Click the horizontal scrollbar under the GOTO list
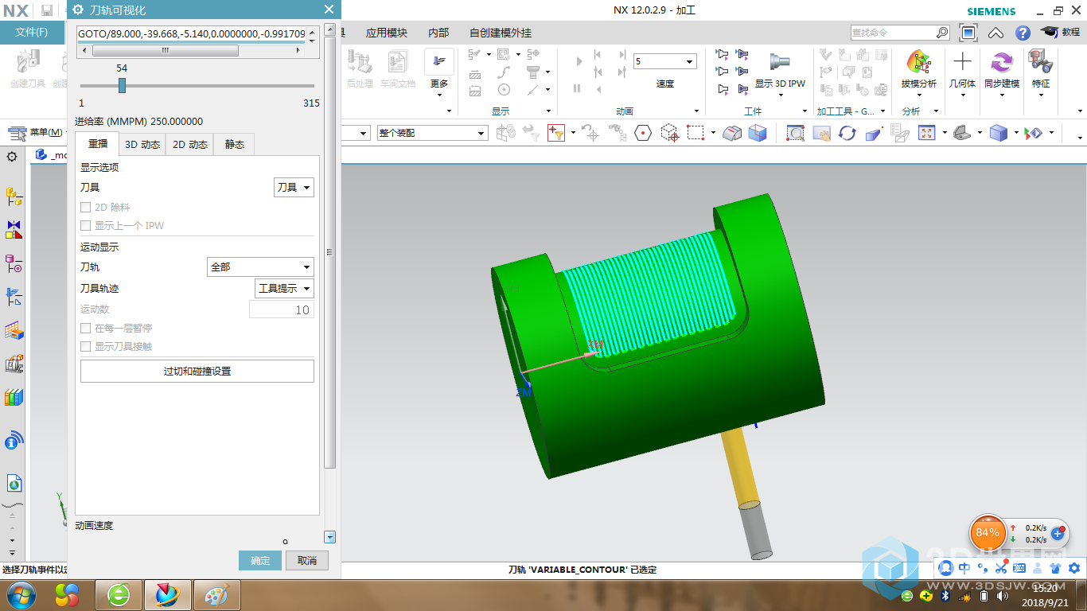Viewport: 1087px width, 611px height. tap(165, 50)
